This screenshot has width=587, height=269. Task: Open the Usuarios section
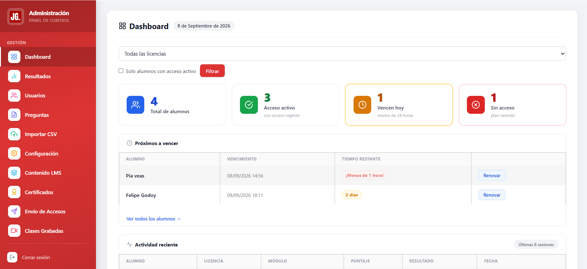pyautogui.click(x=48, y=96)
